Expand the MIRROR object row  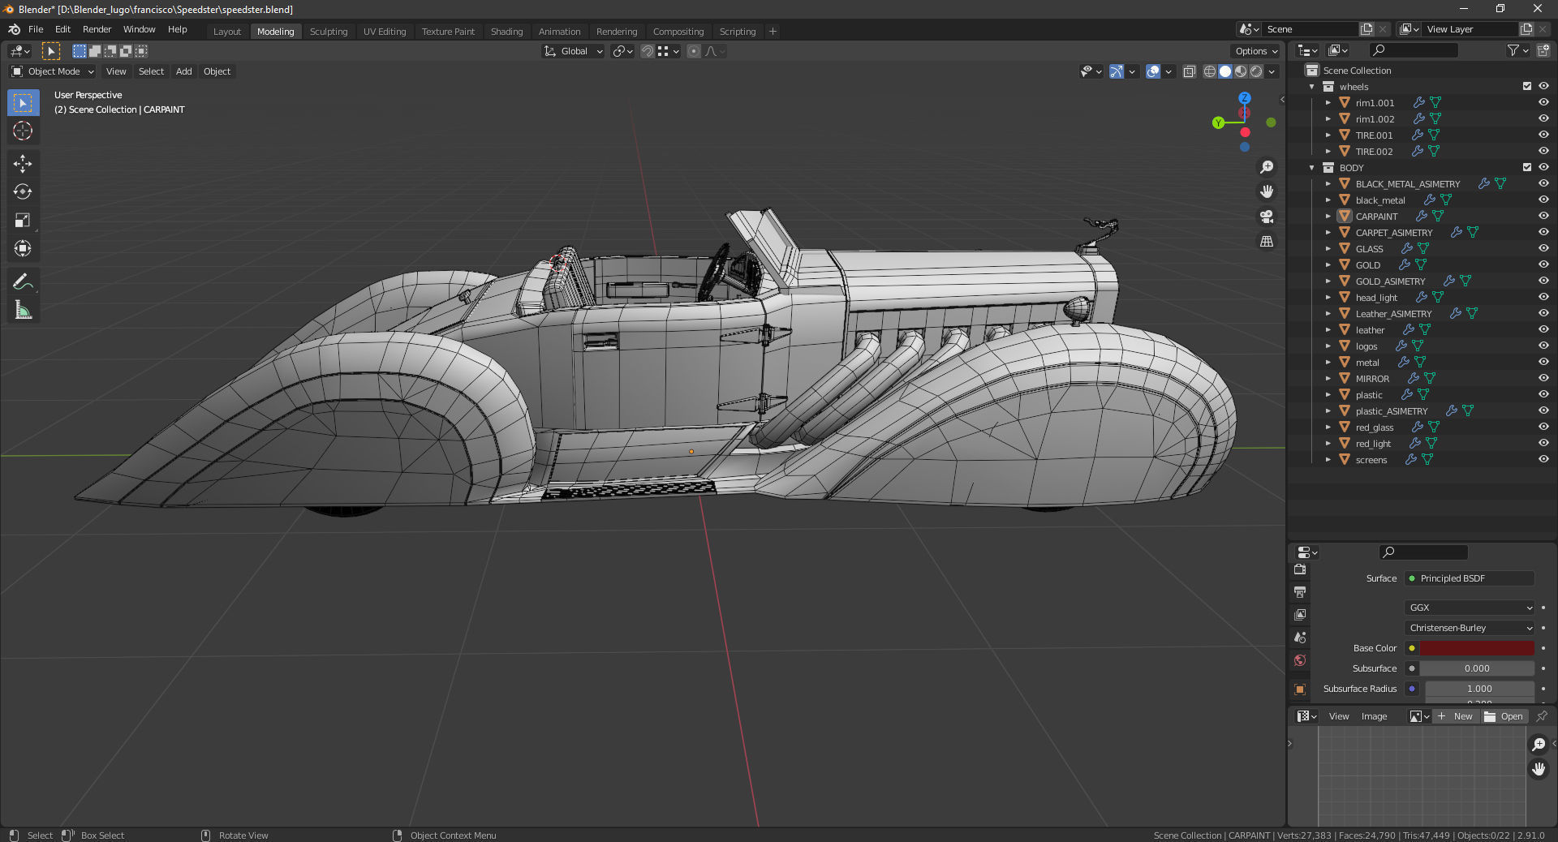(1328, 379)
